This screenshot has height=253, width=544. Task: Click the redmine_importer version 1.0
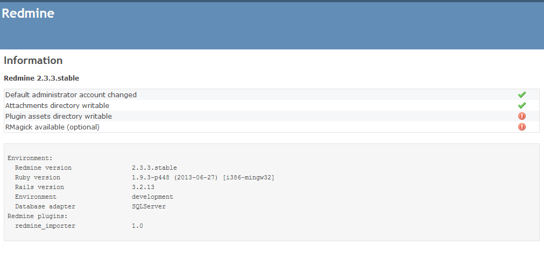137,226
